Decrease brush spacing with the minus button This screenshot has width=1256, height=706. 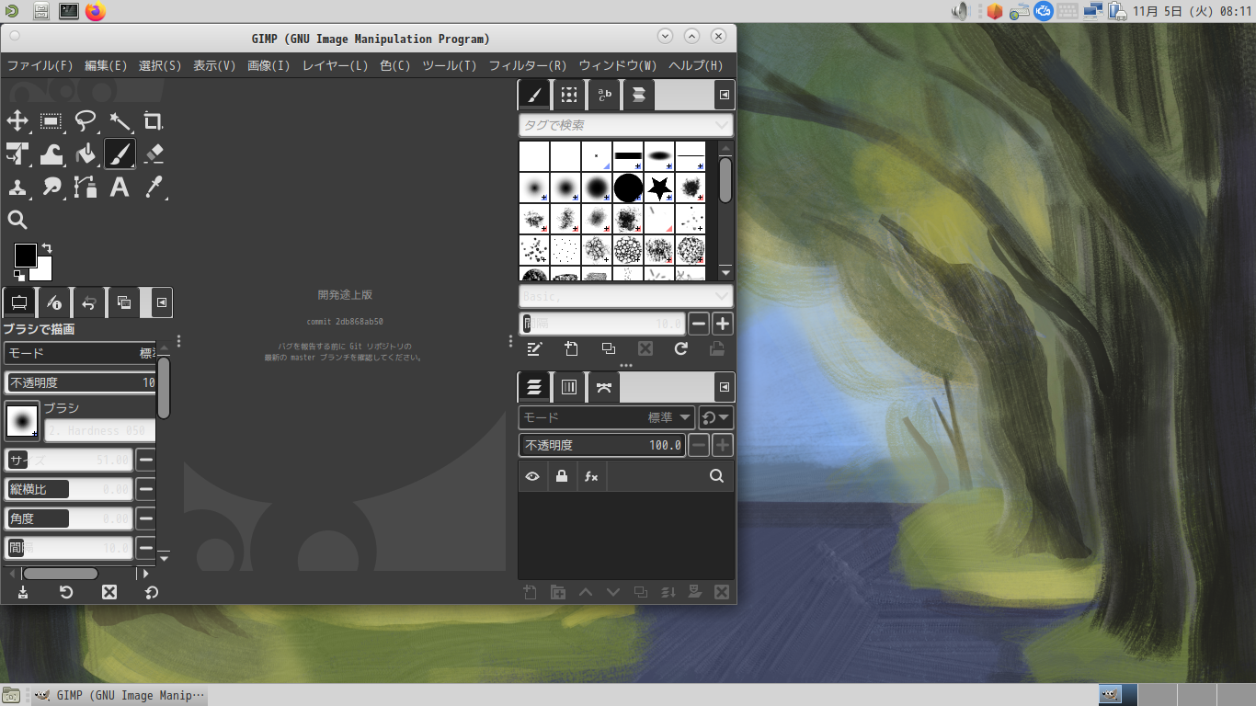coord(699,324)
